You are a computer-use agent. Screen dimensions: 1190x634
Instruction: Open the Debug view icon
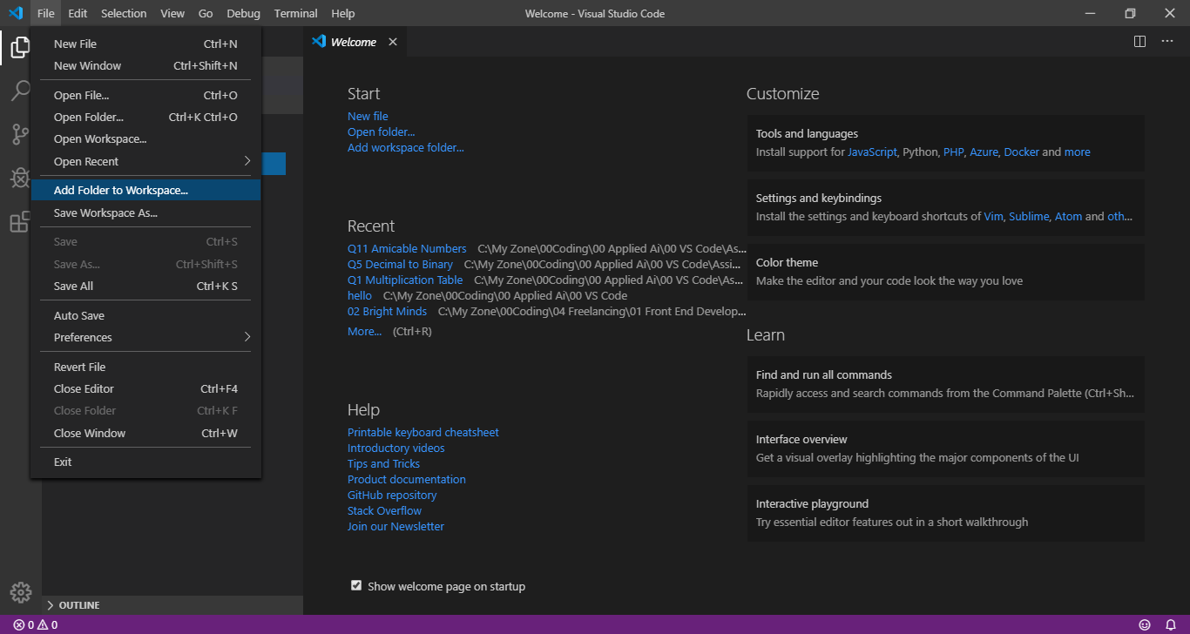coord(19,178)
